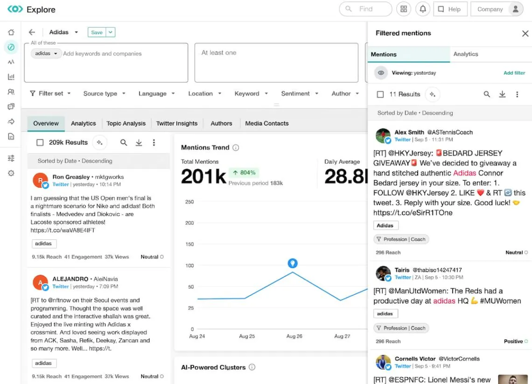Viewport: 532px width, 384px height.
Task: Show info for Mentions Trend
Action: click(236, 147)
